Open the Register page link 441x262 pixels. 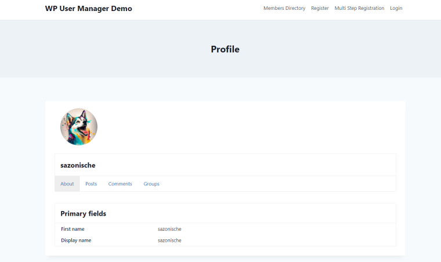(x=320, y=8)
